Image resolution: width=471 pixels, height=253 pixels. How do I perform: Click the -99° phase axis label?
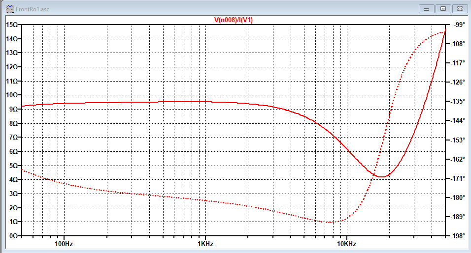(x=460, y=25)
